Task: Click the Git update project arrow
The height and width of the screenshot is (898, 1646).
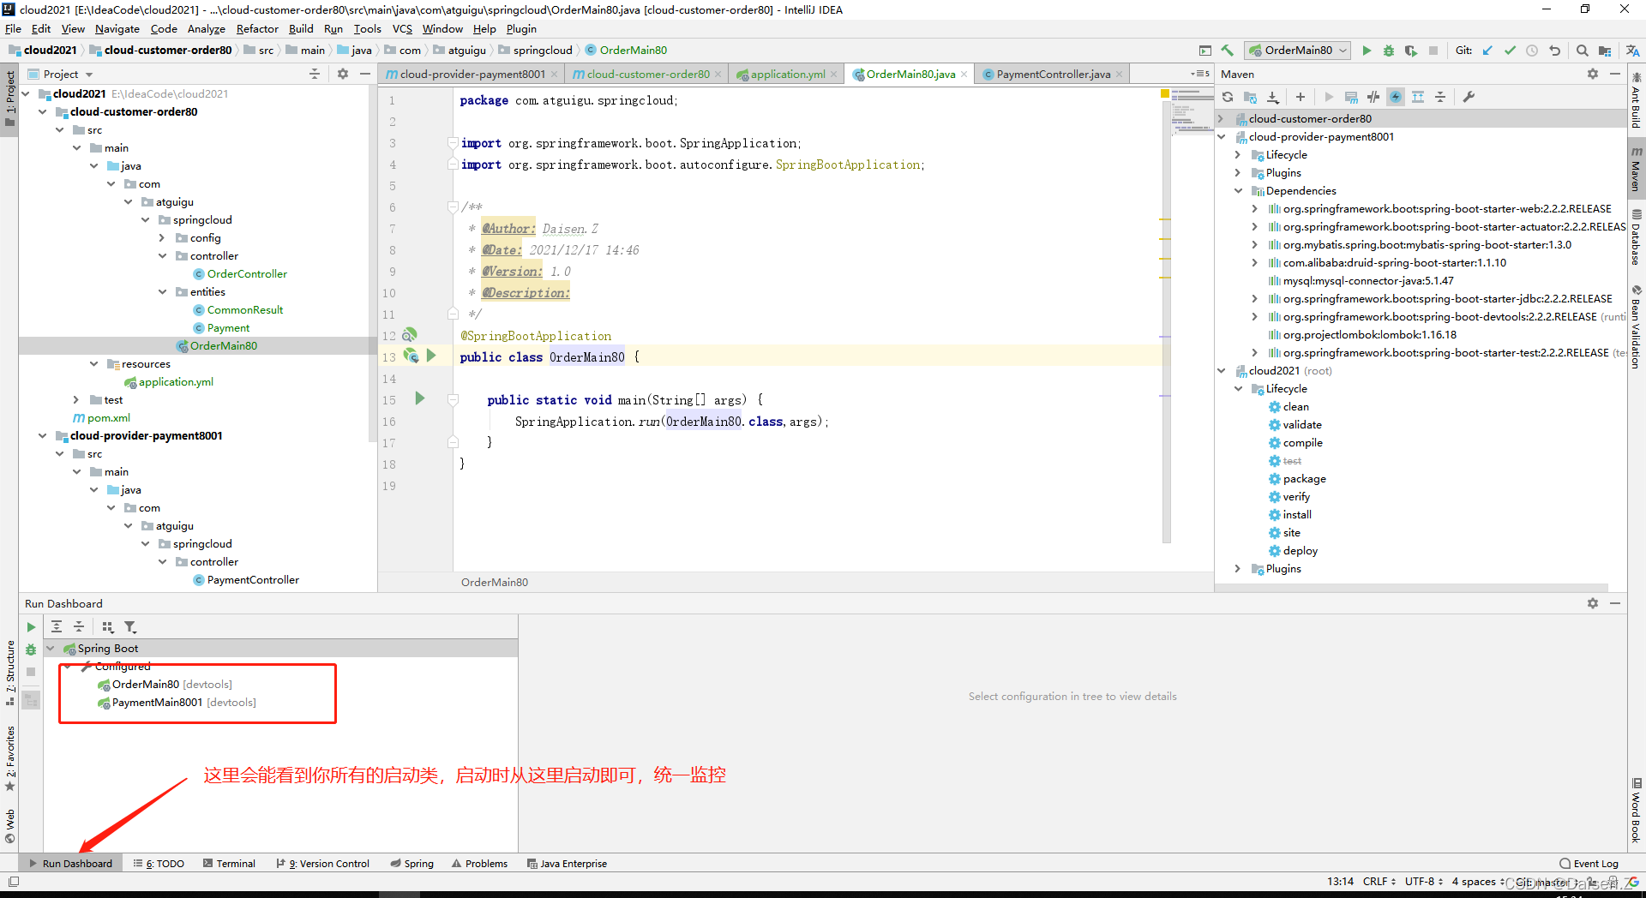Action: coord(1487,51)
